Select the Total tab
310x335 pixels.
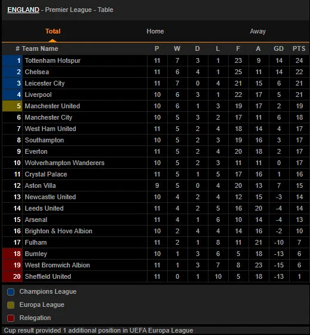53,31
